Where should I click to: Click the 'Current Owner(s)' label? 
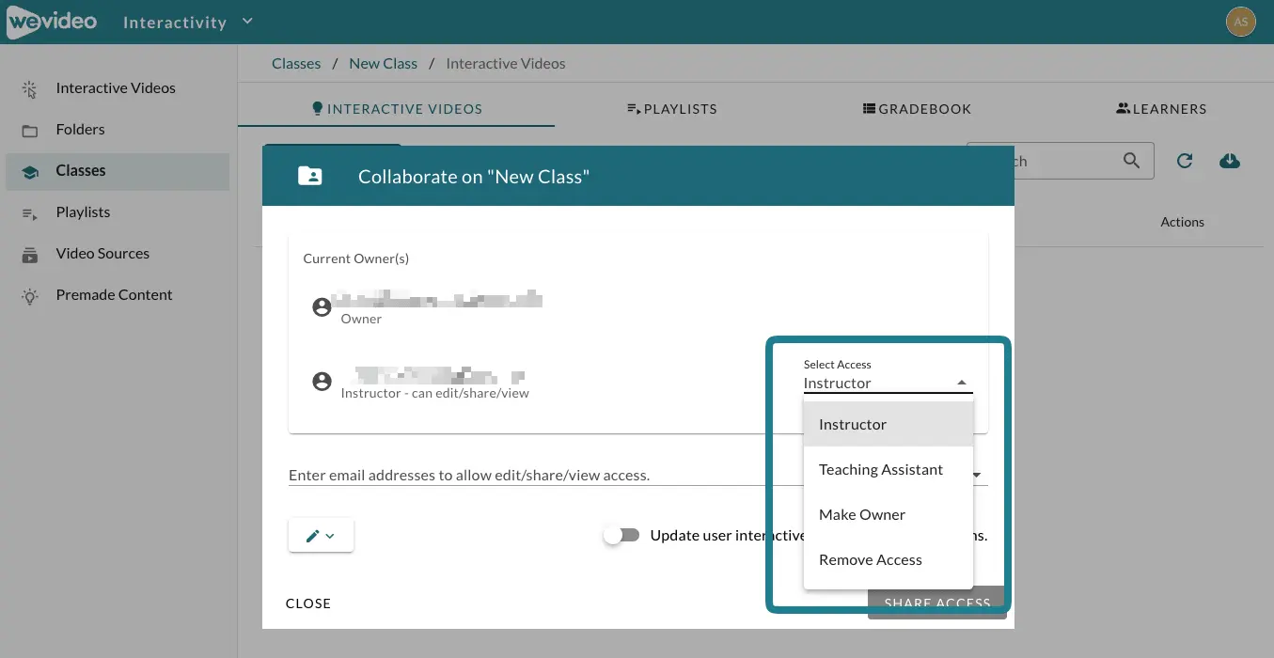(x=355, y=258)
